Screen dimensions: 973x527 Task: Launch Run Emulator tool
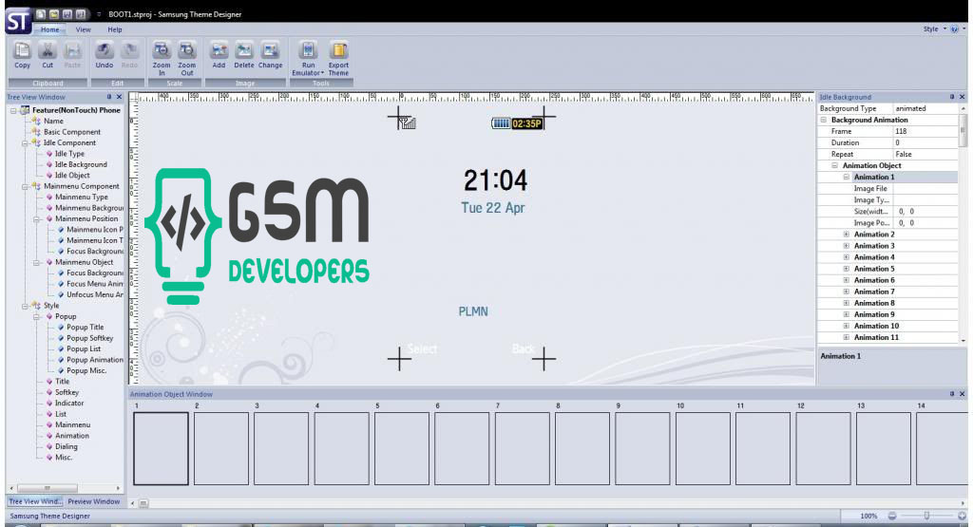[308, 58]
